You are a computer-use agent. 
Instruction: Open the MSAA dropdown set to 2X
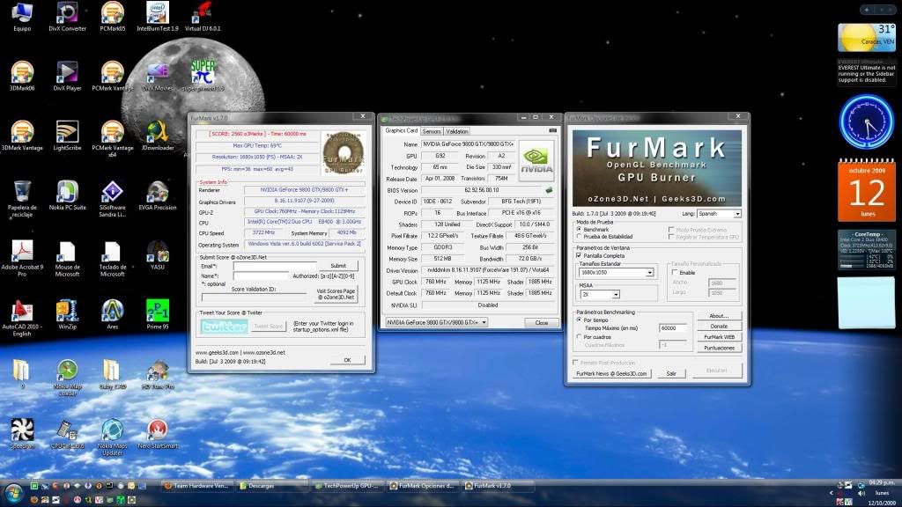[x=599, y=294]
